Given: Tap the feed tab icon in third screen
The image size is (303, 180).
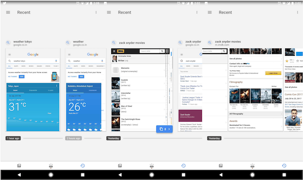Looking at the screenshot, I should pyautogui.click(x=220, y=166).
